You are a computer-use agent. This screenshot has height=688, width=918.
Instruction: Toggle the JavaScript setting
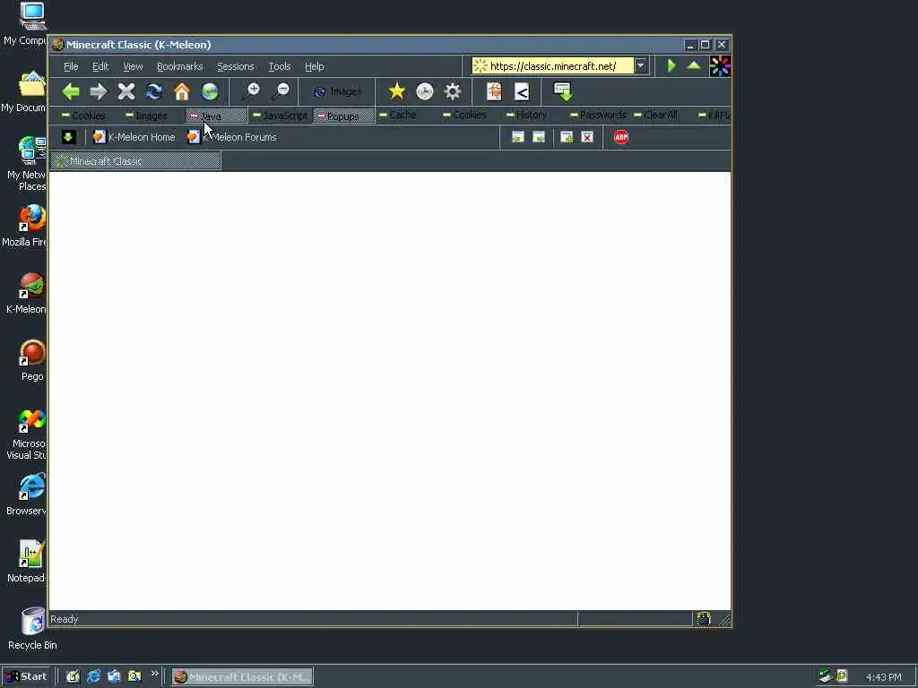280,116
